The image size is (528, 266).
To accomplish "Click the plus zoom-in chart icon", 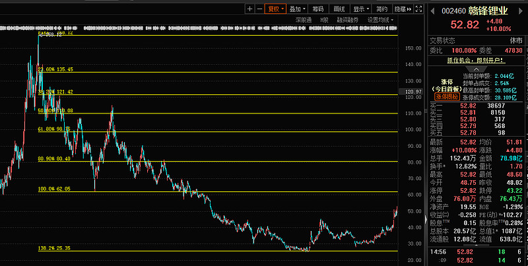I will [x=249, y=9].
